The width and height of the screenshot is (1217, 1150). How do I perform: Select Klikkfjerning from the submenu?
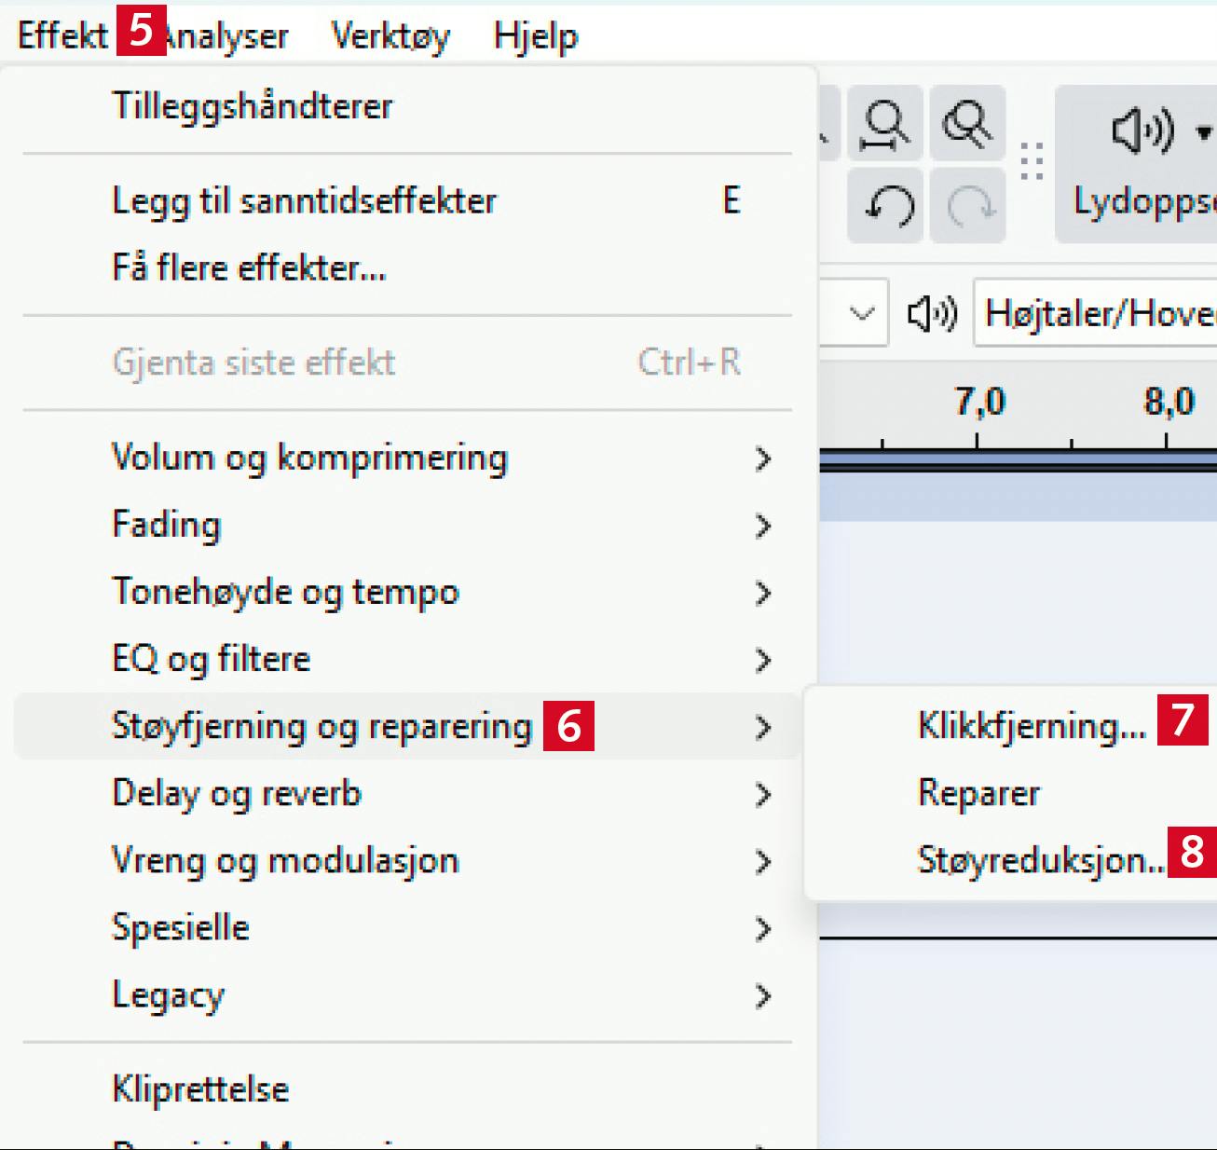1031,725
